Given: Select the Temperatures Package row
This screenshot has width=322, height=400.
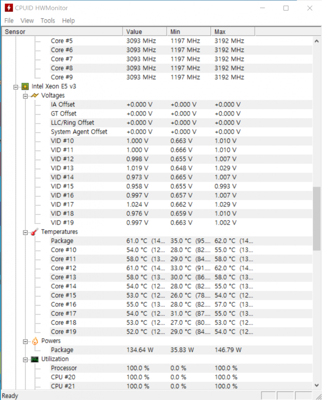Looking at the screenshot, I should (181, 241).
